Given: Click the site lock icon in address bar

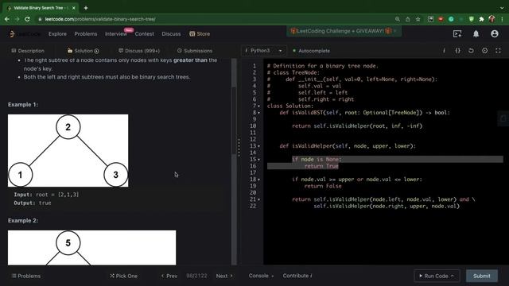Looking at the screenshot, I should (40, 19).
